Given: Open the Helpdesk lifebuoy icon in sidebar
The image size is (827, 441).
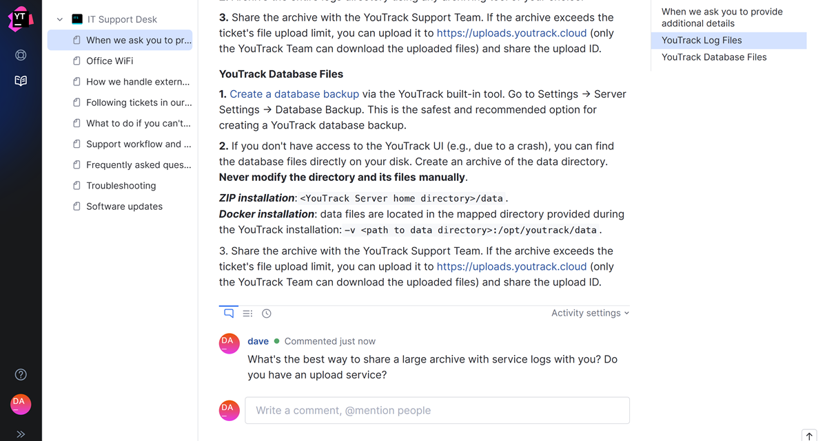Looking at the screenshot, I should (21, 55).
